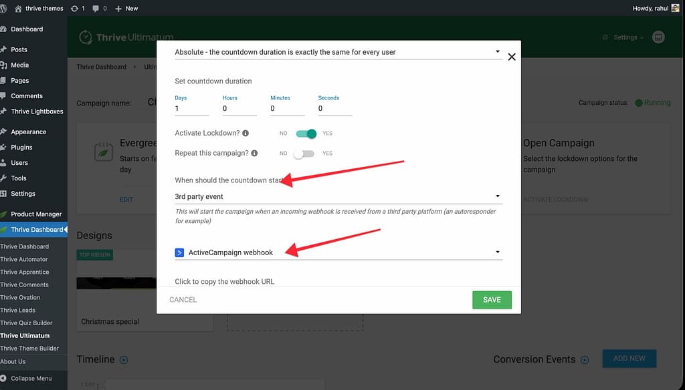Expand the 3rd party event dropdown
This screenshot has height=390, width=685.
pyautogui.click(x=338, y=196)
